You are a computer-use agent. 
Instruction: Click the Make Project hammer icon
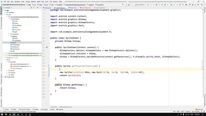pos(123,5)
